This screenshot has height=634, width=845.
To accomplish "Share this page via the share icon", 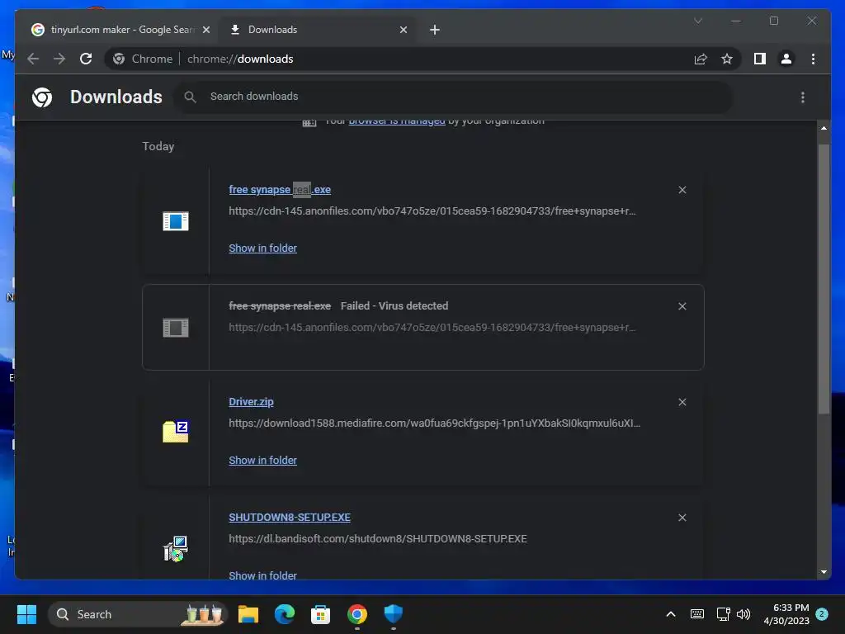I will [701, 59].
